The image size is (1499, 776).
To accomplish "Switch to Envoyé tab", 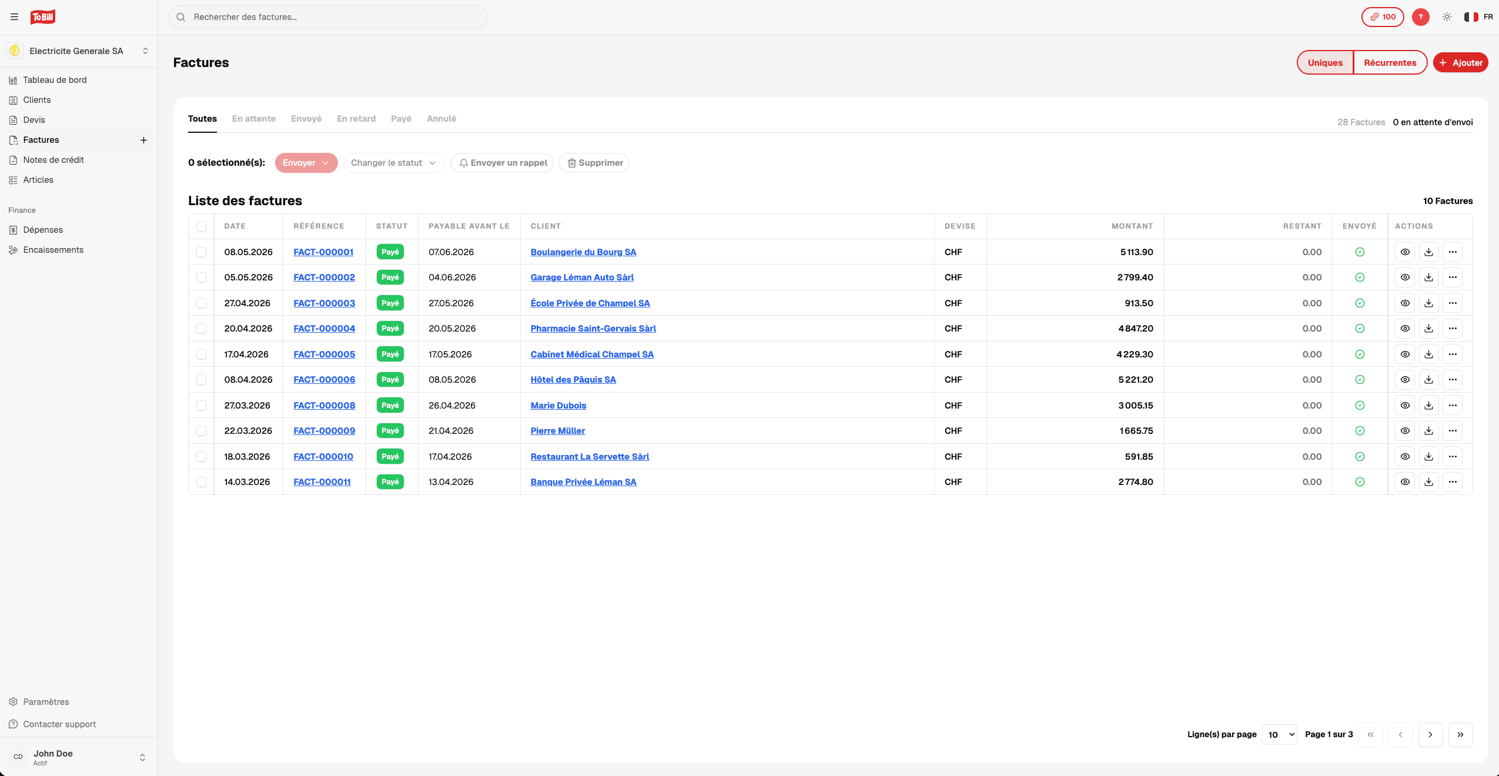I will coord(306,119).
